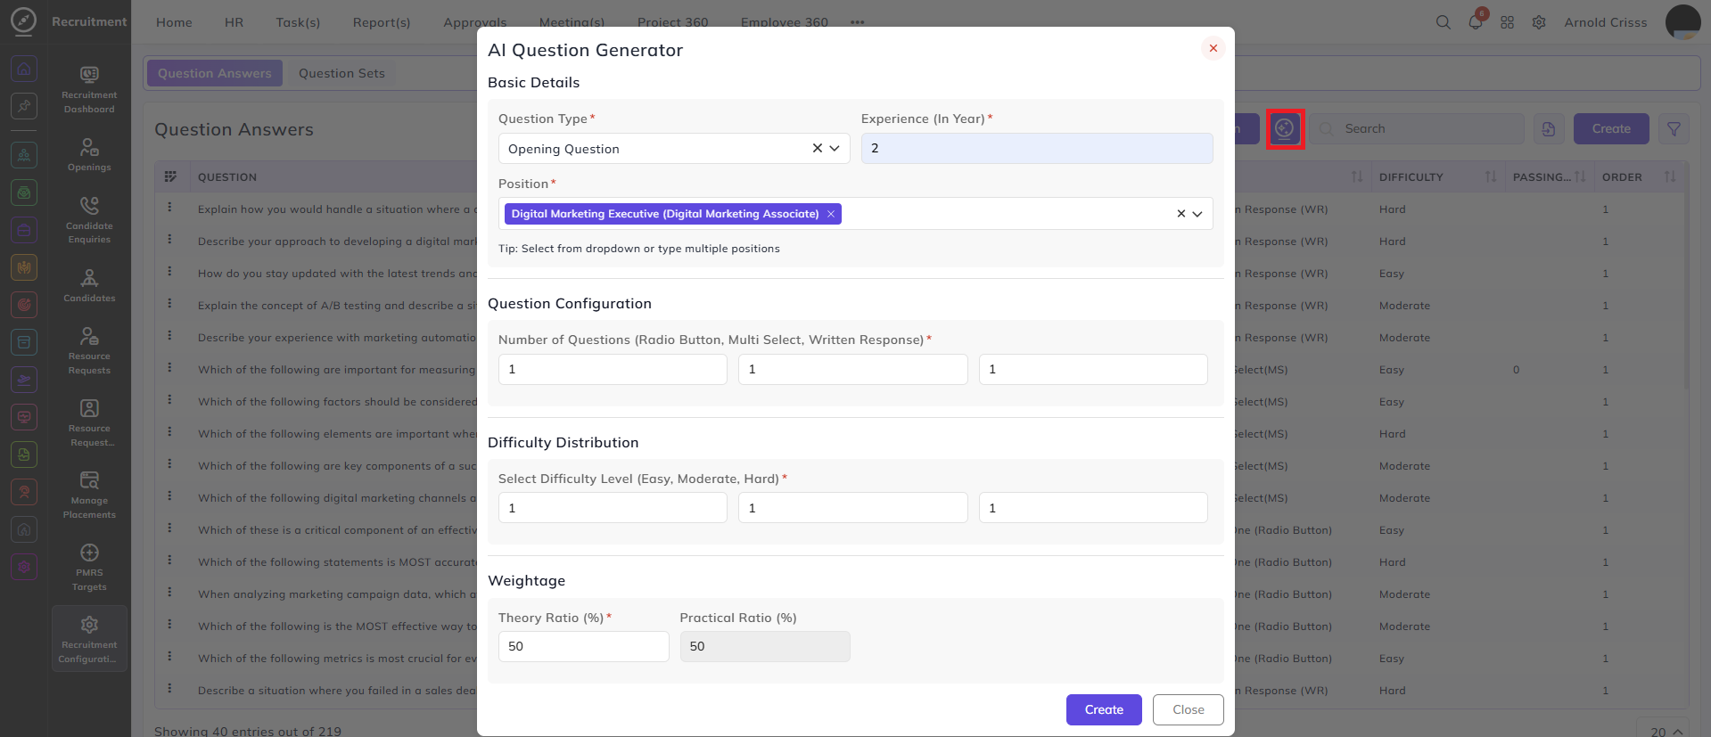Sort by the PASSING column
1711x737 pixels.
(x=1580, y=177)
